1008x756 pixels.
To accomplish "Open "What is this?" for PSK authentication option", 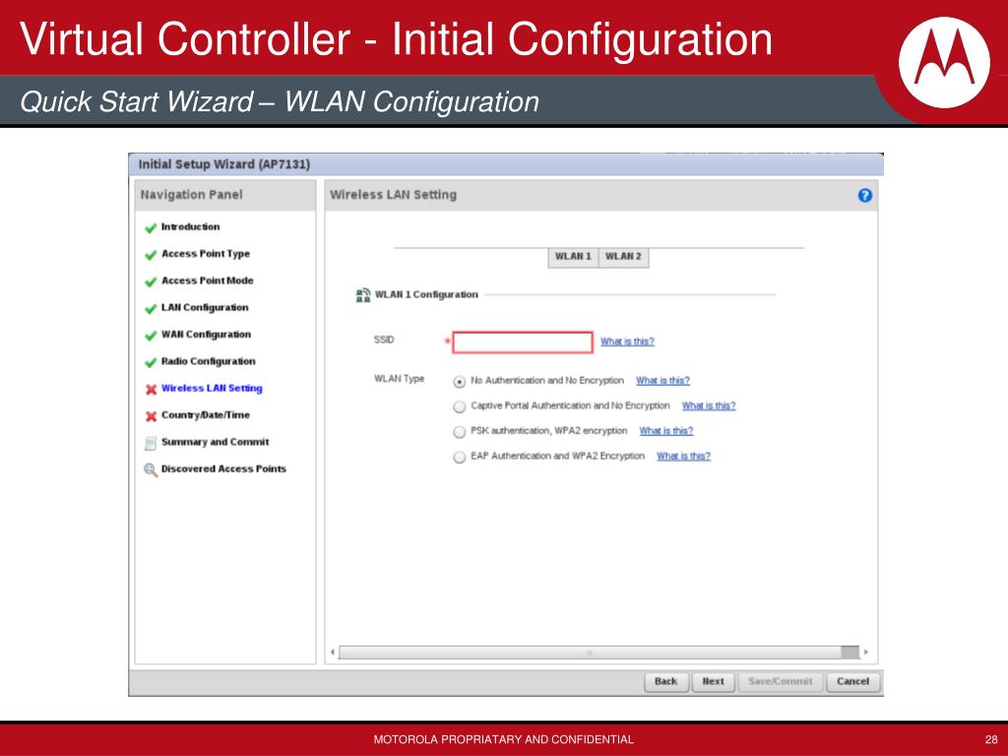I will click(666, 431).
